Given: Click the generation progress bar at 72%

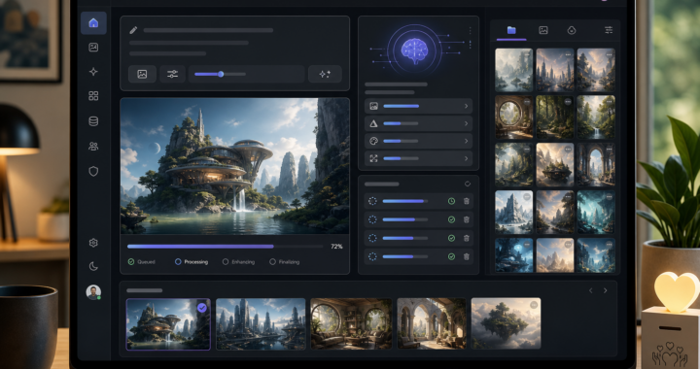Looking at the screenshot, I should click(x=225, y=246).
